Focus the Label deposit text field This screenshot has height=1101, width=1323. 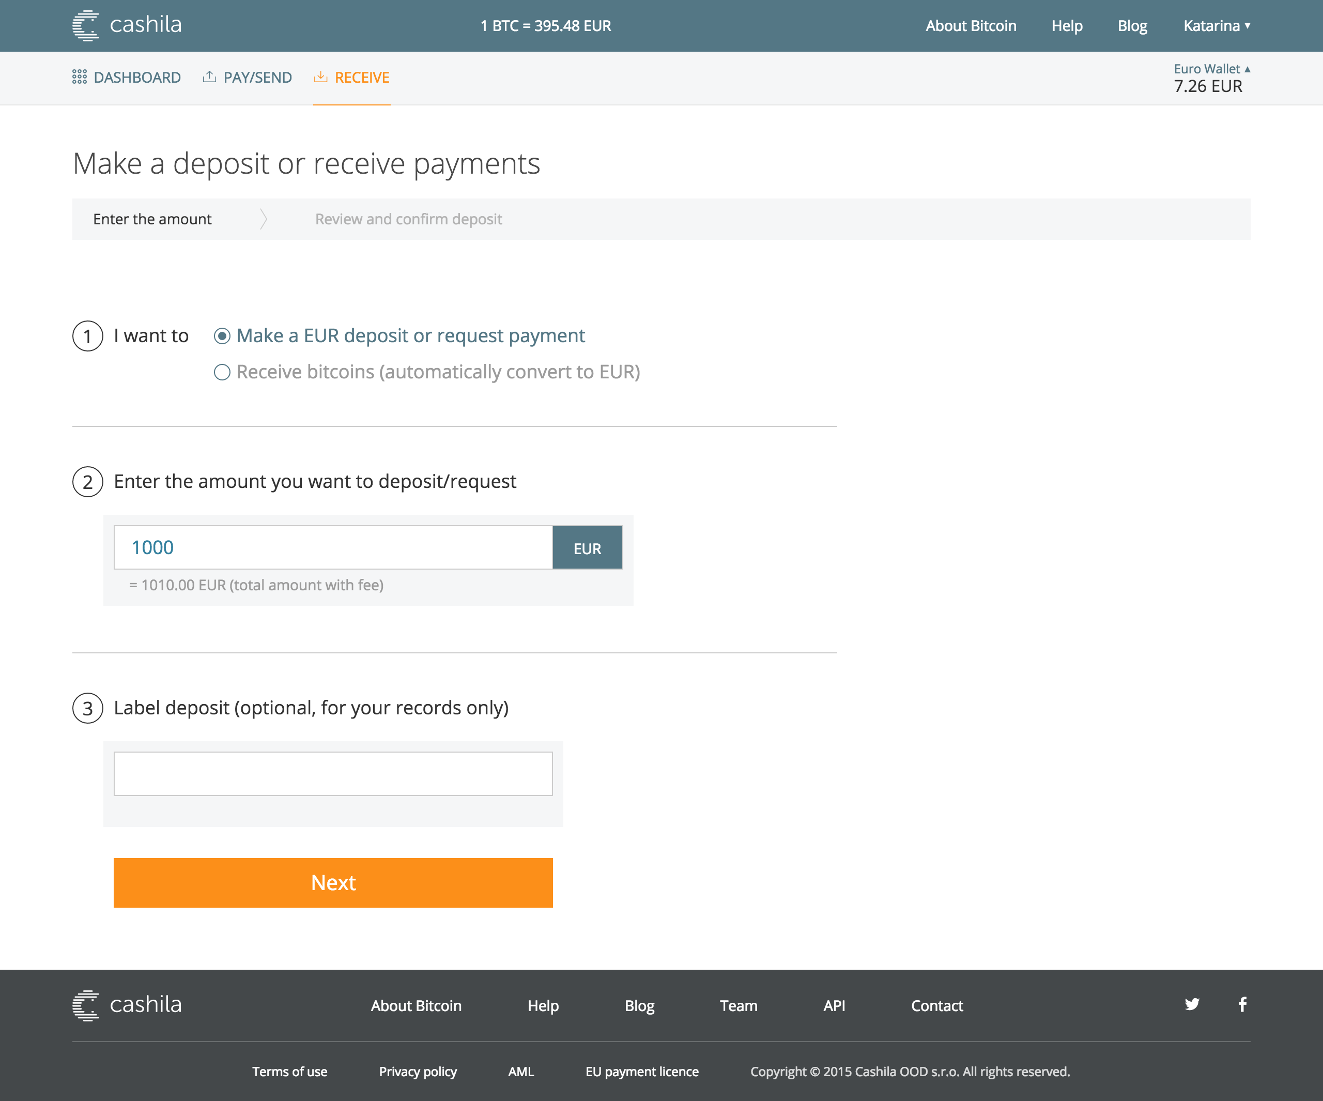click(333, 773)
